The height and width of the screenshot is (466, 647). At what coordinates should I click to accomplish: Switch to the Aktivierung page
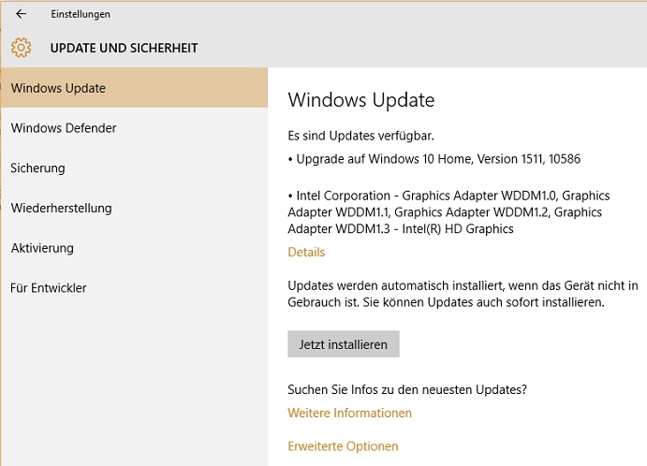pyautogui.click(x=42, y=248)
